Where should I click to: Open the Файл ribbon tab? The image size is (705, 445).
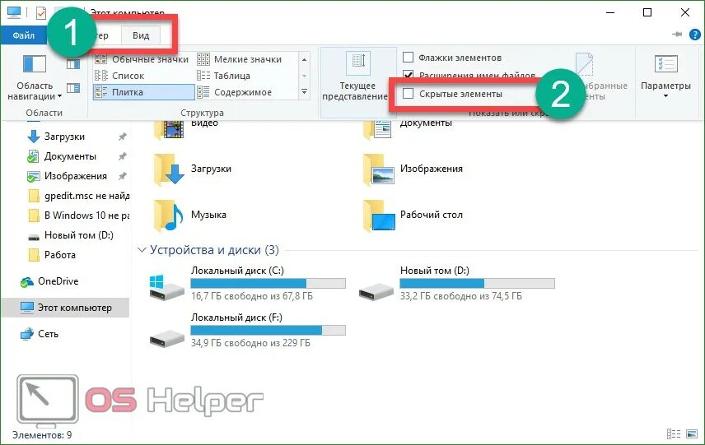pos(23,35)
